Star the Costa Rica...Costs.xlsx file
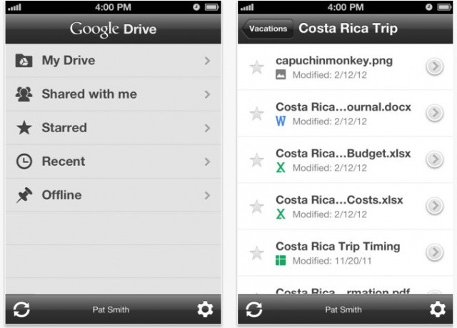 tap(257, 207)
